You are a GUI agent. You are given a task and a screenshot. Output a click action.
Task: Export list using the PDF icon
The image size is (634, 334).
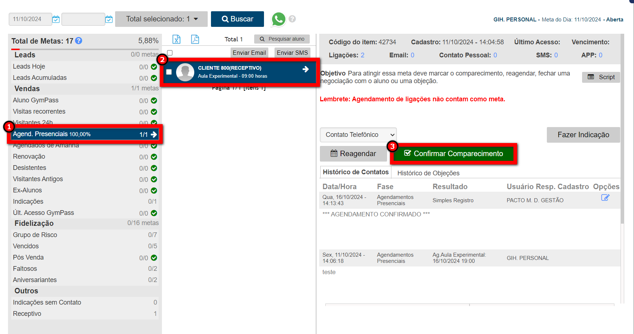[x=195, y=39]
